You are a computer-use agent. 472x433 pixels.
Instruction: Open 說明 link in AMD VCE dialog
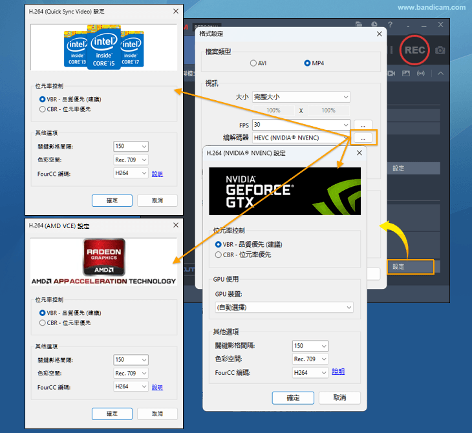click(157, 387)
